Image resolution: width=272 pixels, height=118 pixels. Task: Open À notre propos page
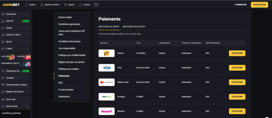point(66,90)
